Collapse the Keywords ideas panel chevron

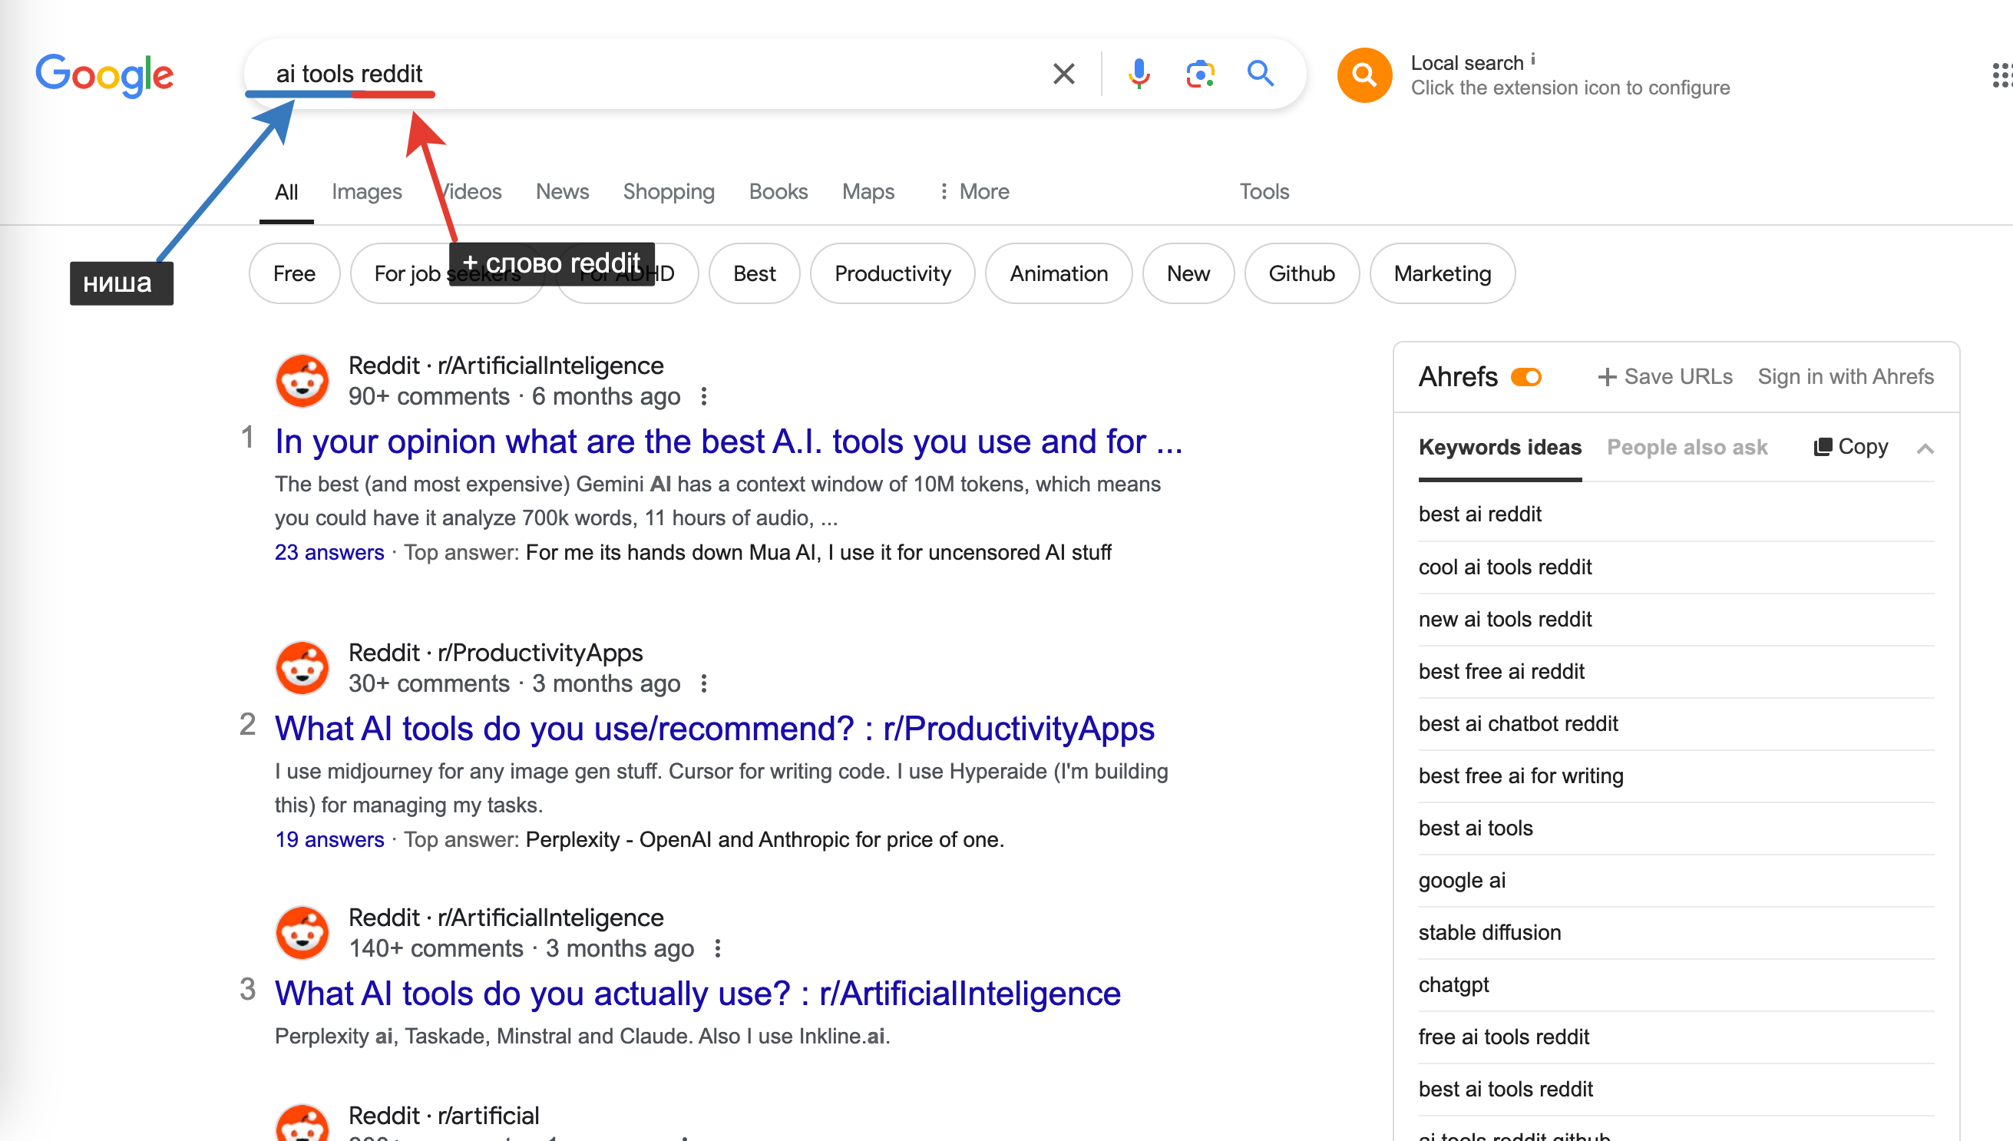(1925, 448)
